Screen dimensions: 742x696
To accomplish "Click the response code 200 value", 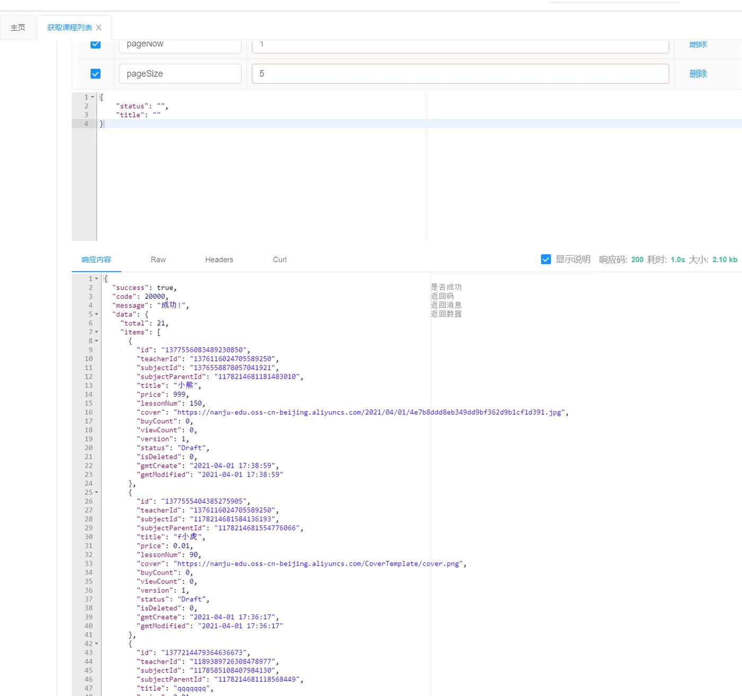I will point(637,260).
